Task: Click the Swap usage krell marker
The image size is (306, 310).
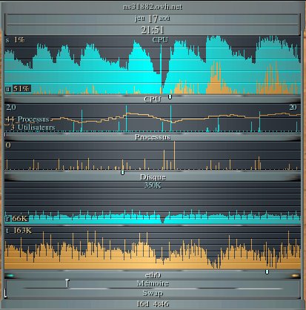Action: tap(5, 293)
